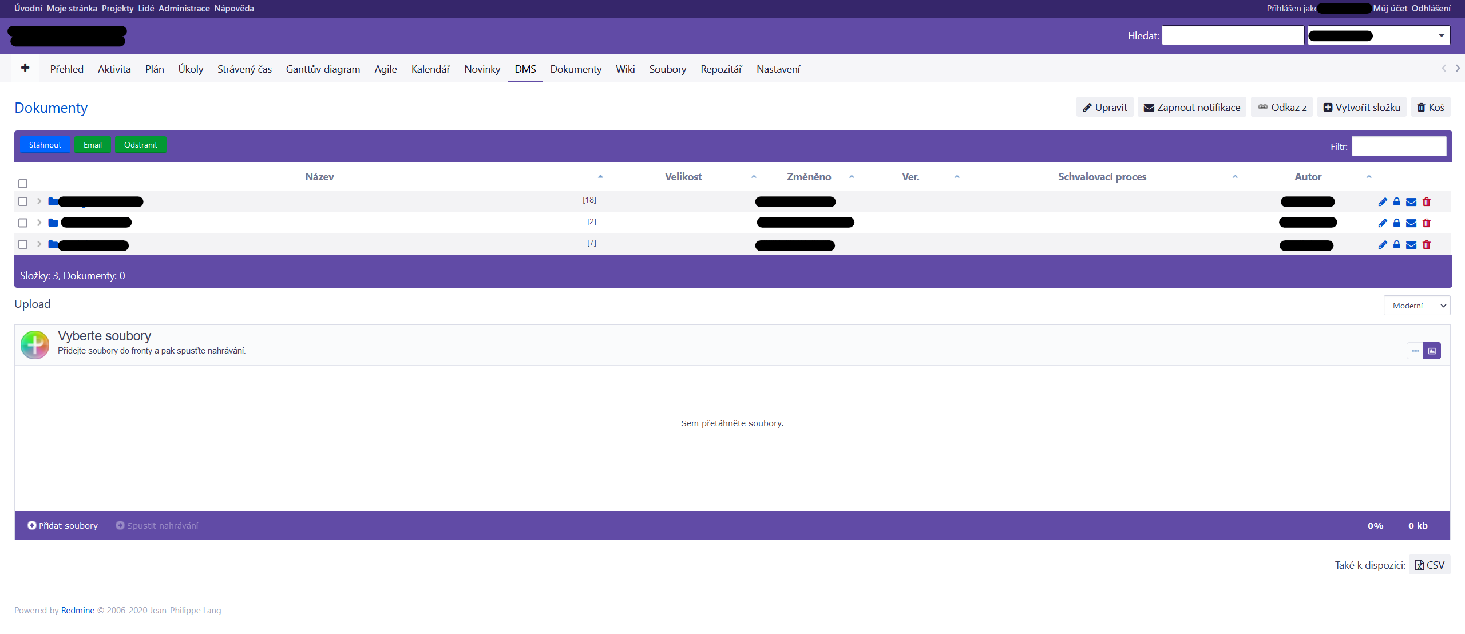Expand the first folder tree chevron
Screen dimensions: 1465x634
tap(39, 201)
